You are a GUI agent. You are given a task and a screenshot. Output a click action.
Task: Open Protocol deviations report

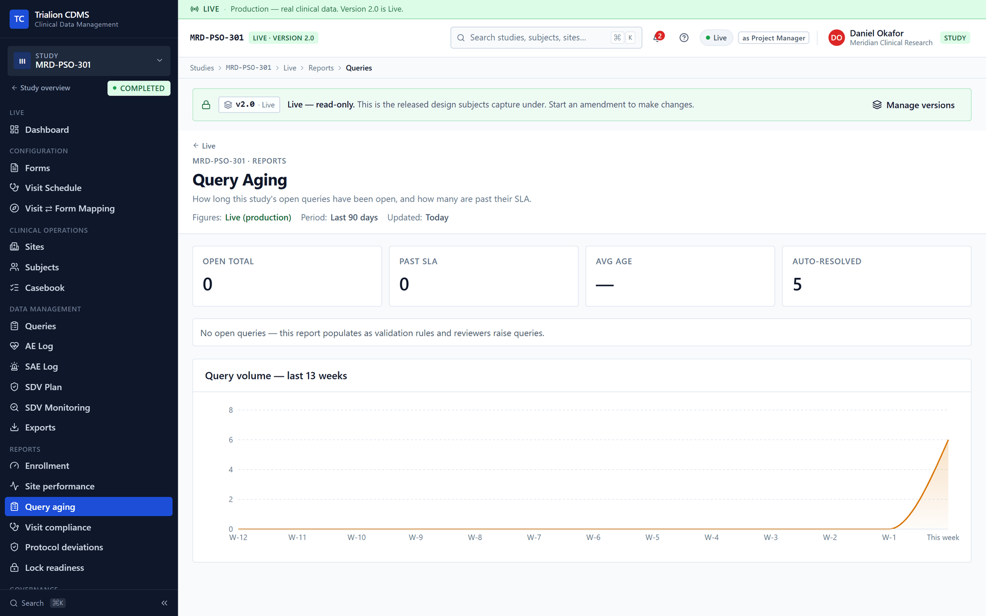[88, 547]
